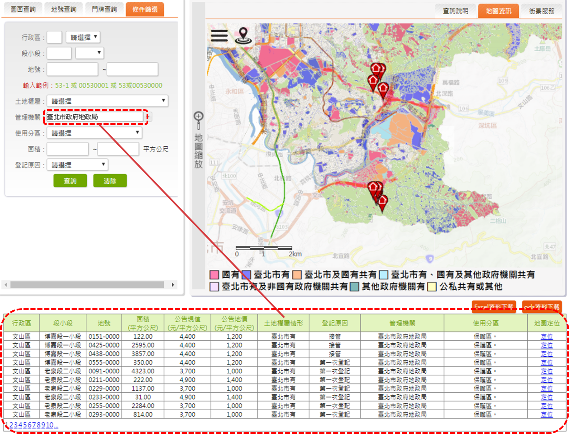The width and height of the screenshot is (569, 434).
Task: Click the 清除 button
Action: [x=110, y=181]
